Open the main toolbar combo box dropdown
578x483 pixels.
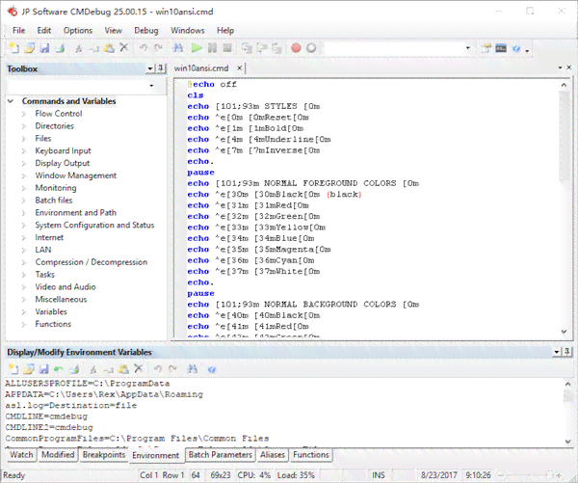pyautogui.click(x=468, y=48)
